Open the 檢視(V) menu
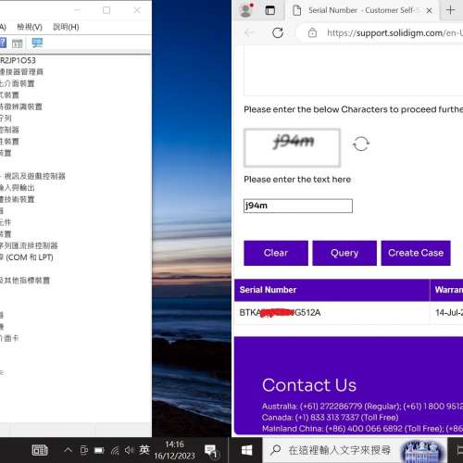 click(30, 27)
